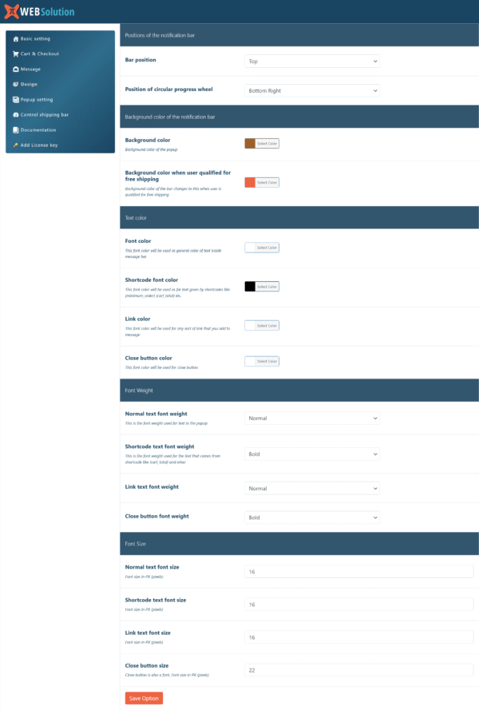
Task: Open the Bar position dropdown
Action: (x=311, y=61)
